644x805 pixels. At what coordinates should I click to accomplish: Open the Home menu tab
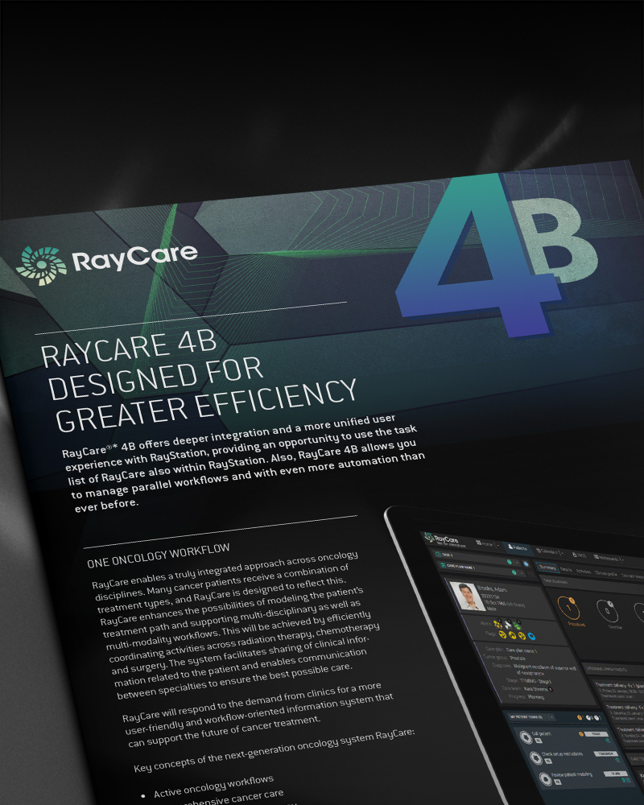(484, 544)
